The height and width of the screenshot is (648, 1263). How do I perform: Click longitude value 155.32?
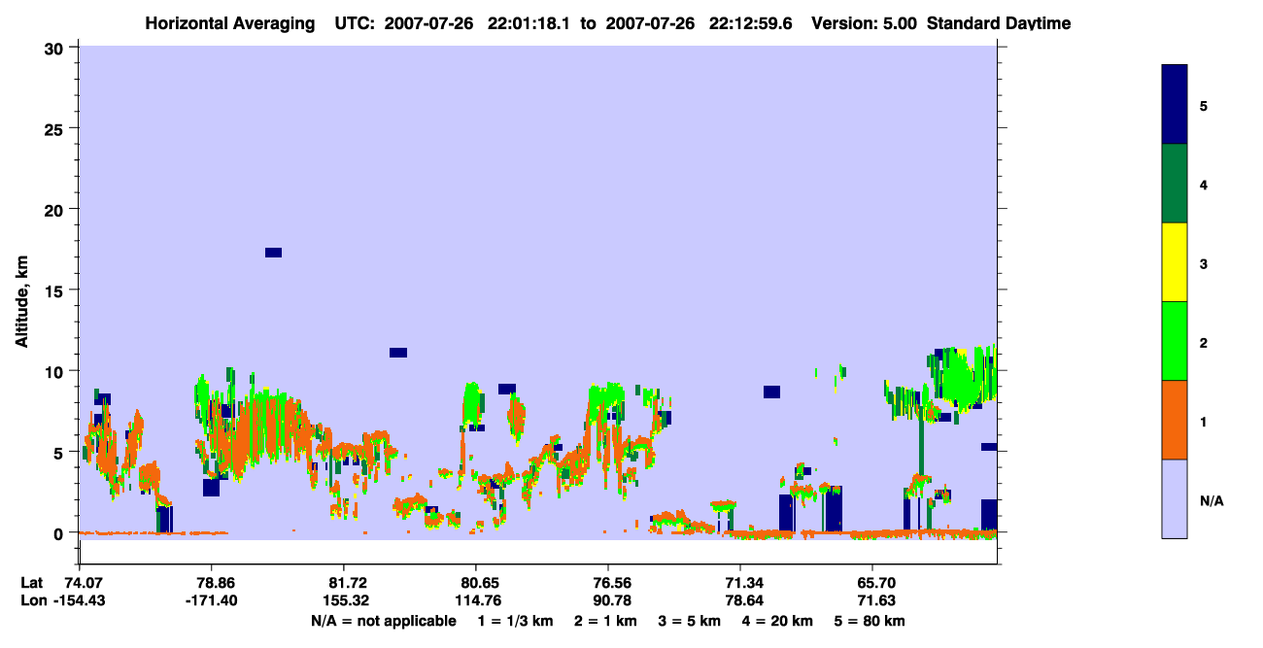coord(343,600)
